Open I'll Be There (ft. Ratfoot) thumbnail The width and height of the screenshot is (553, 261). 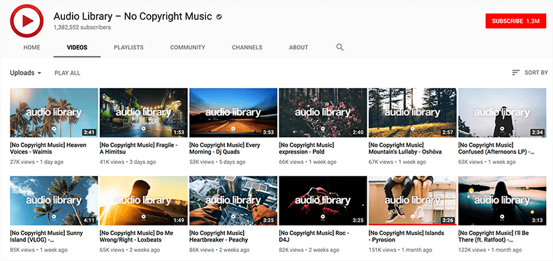[502, 201]
